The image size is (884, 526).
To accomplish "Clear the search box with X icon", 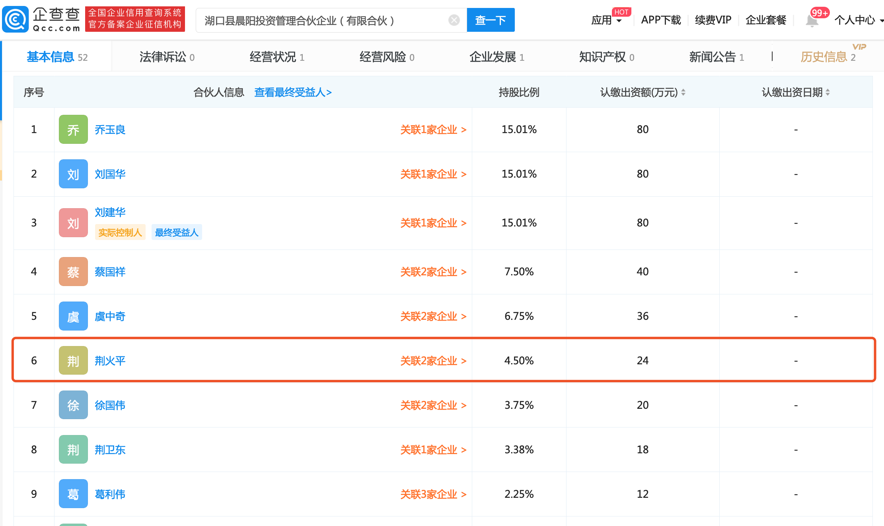I will 454,20.
